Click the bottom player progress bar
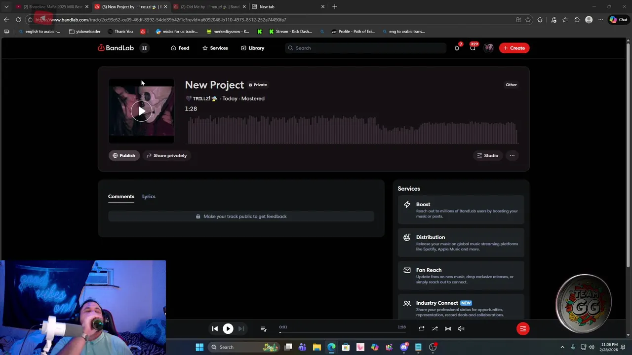This screenshot has width=632, height=355. pyautogui.click(x=342, y=332)
